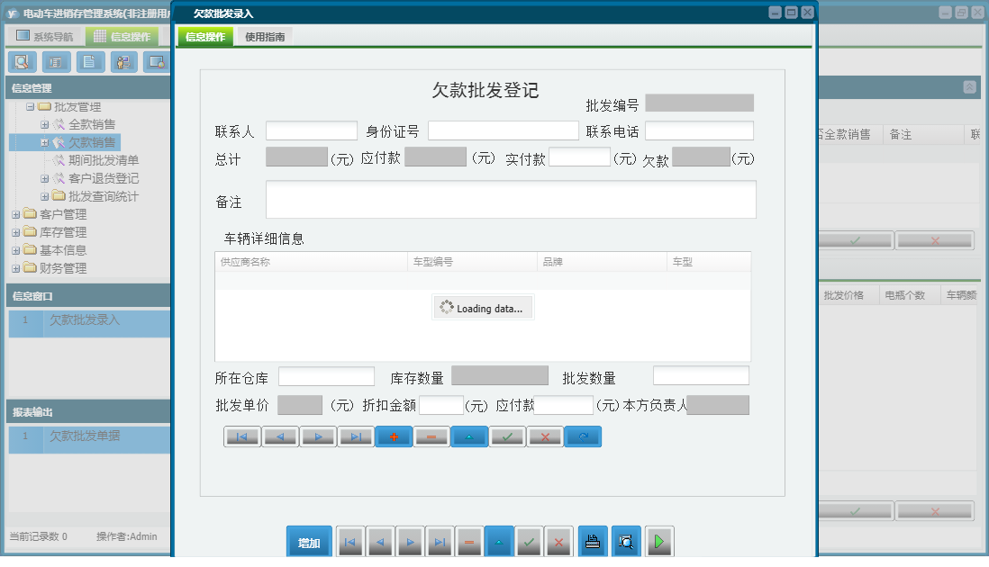
Task: Click the minus delete button in bottom toolbar
Action: pyautogui.click(x=469, y=542)
